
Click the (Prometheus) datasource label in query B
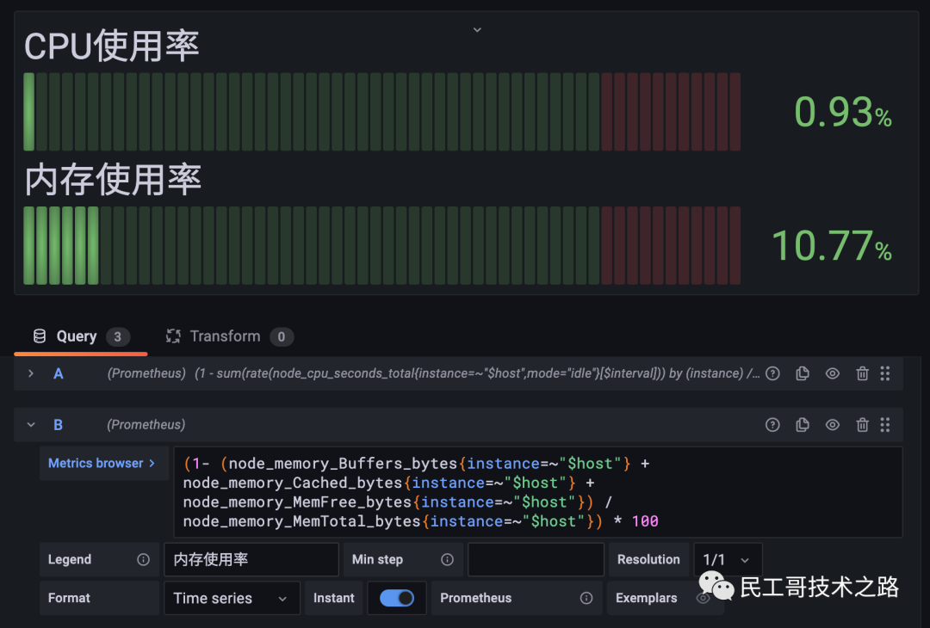tap(146, 425)
